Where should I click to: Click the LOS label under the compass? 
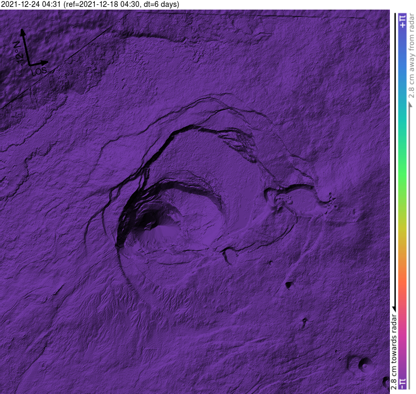click(x=39, y=71)
